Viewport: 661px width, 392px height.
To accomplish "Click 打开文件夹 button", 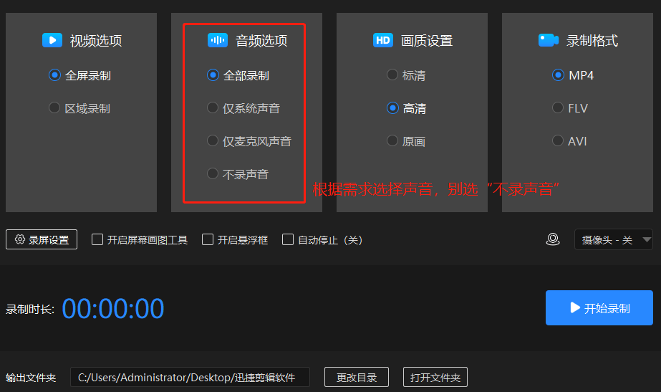I will click(435, 377).
